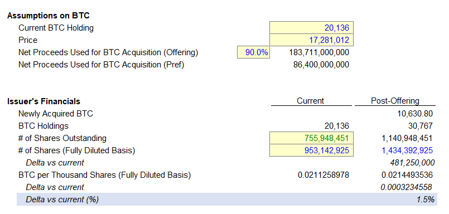Click the 183,711,000,000 offering proceeds value
The image size is (449, 214).
[x=318, y=52]
